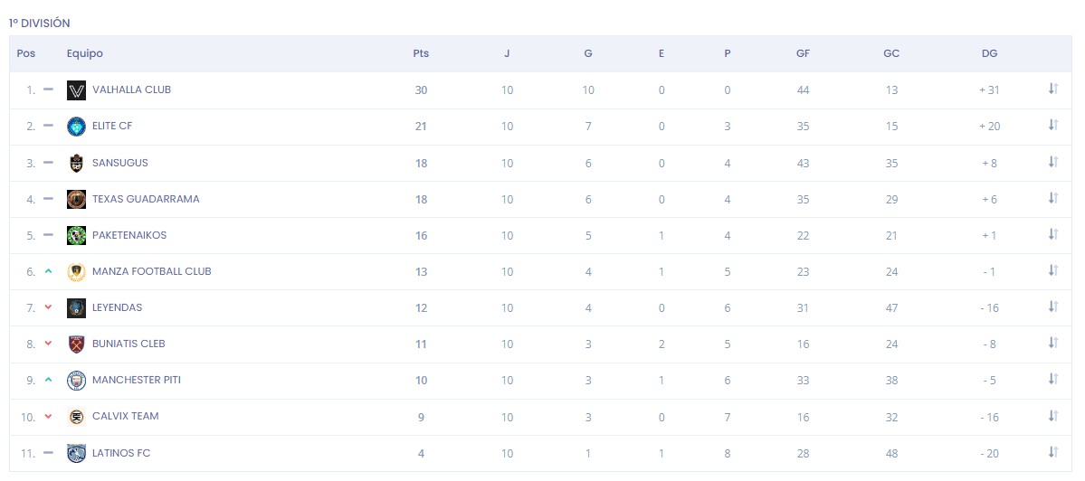Click the Buniatis Cleb team crest
This screenshot has width=1085, height=481.
[76, 344]
